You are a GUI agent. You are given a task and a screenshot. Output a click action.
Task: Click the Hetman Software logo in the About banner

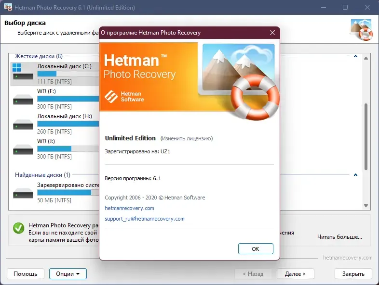124,97
